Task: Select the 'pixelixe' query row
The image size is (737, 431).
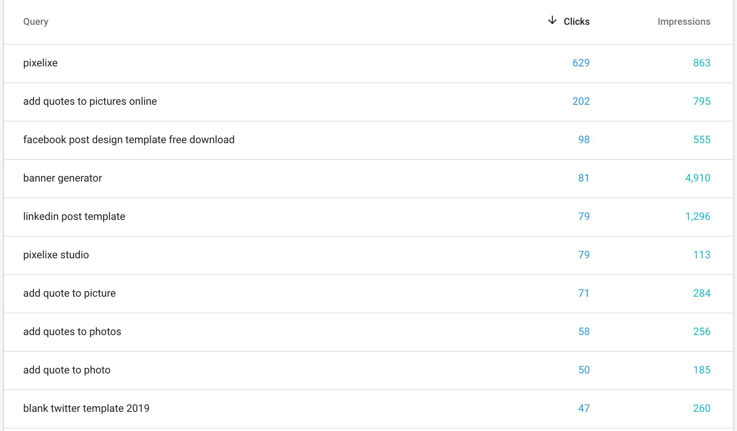Action: (368, 63)
